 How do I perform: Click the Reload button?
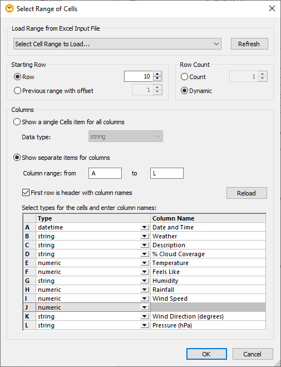[x=247, y=193]
